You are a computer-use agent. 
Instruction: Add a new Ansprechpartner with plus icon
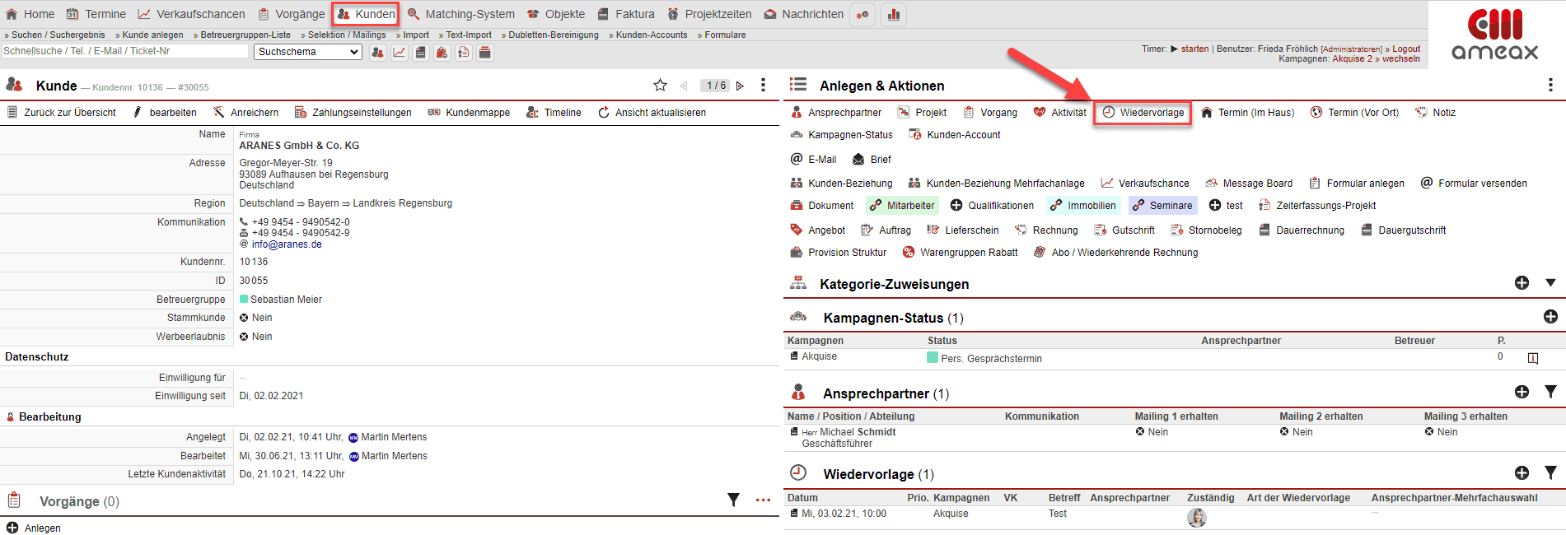(1522, 393)
